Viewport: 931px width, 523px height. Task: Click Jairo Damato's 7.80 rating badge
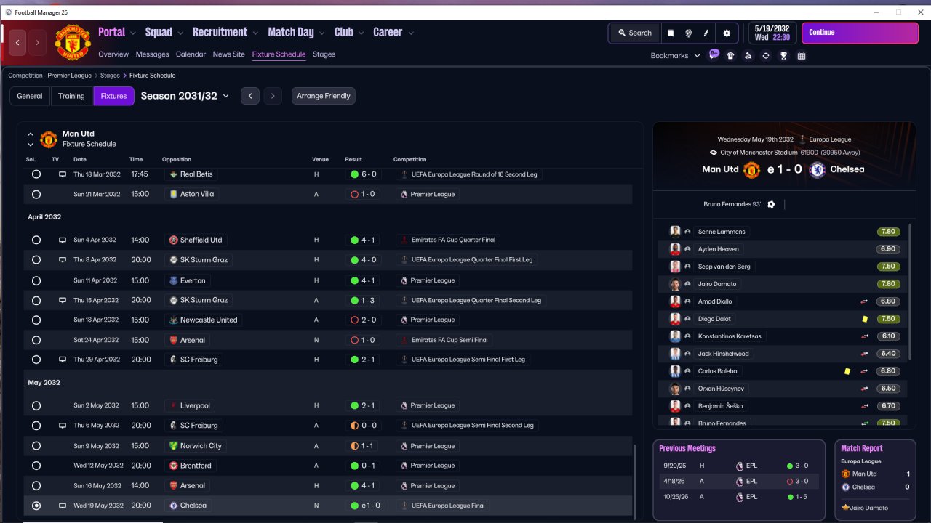click(889, 284)
